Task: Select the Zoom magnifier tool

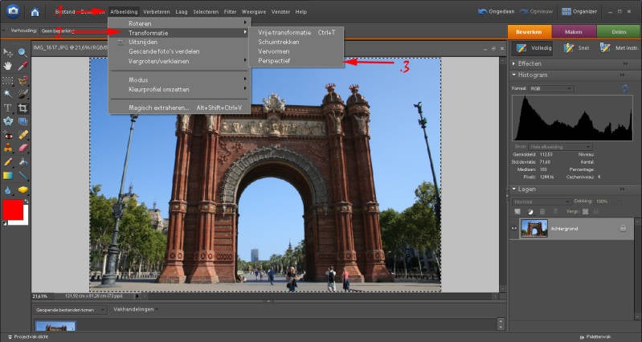Action: click(x=22, y=53)
